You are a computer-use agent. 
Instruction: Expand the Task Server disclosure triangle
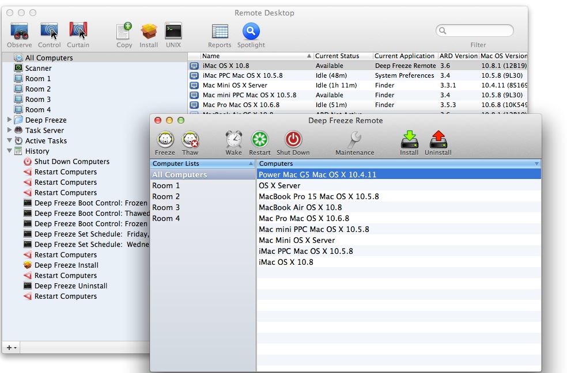pyautogui.click(x=9, y=130)
